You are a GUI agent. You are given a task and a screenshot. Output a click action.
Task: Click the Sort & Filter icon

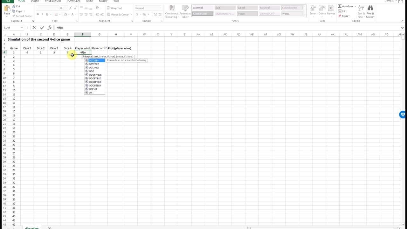tap(361, 8)
